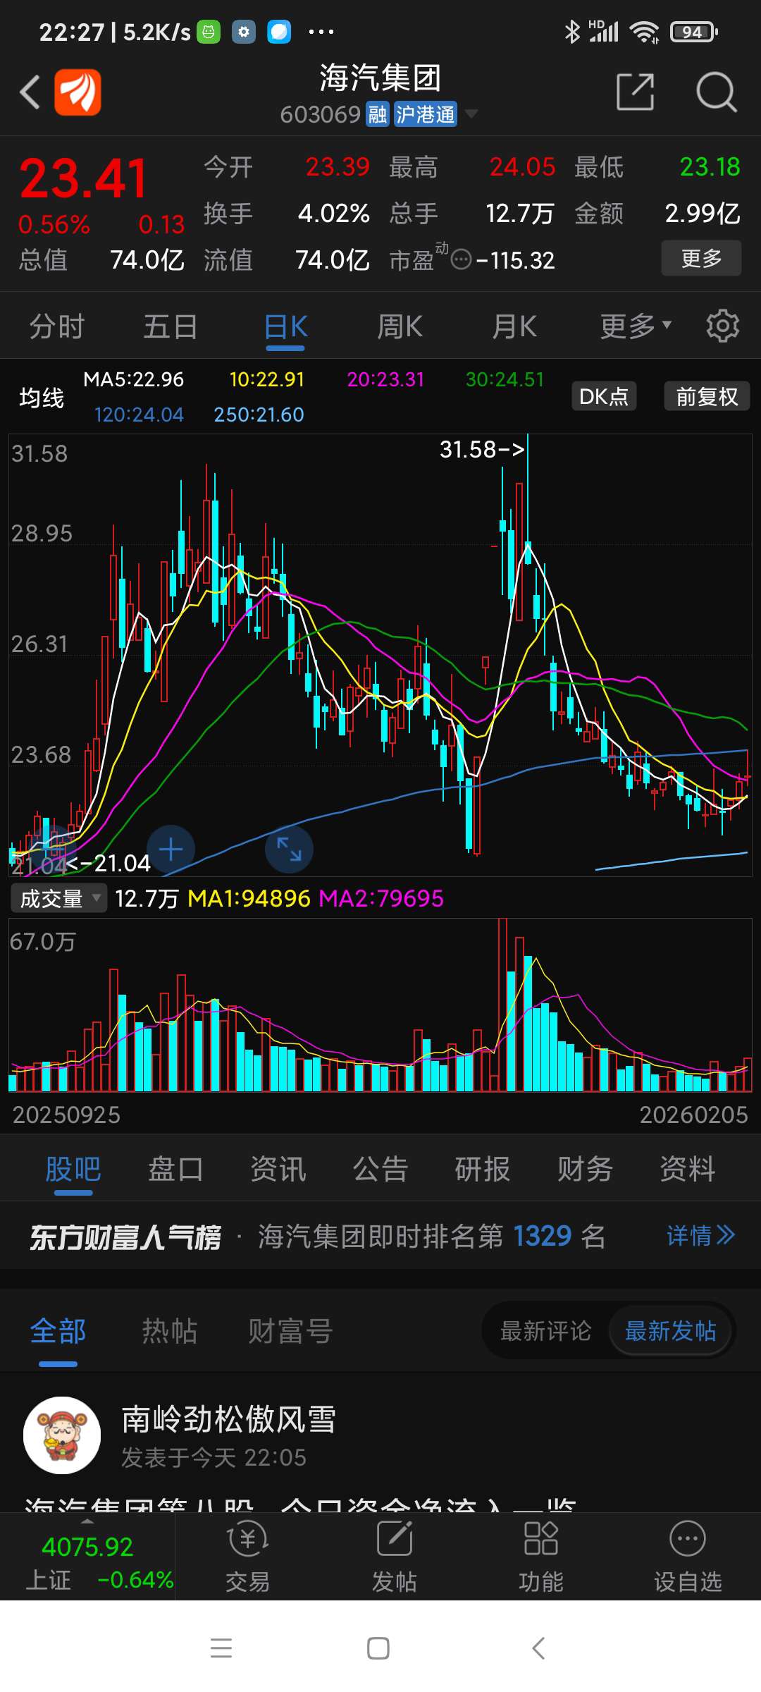Tap the end date 20260205
Viewport: 761px width, 1692px height.
(693, 1115)
